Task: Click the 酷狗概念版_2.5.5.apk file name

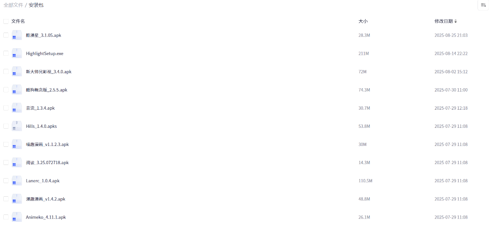Action: [46, 90]
